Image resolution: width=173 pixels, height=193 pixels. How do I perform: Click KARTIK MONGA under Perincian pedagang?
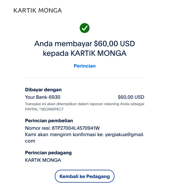(x=43, y=160)
